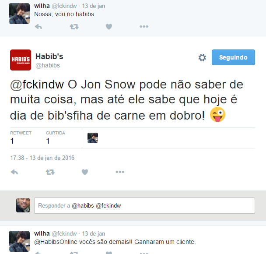Image resolution: width=266 pixels, height=254 pixels.
Task: Click the Habib's account name
Action: click(x=49, y=56)
